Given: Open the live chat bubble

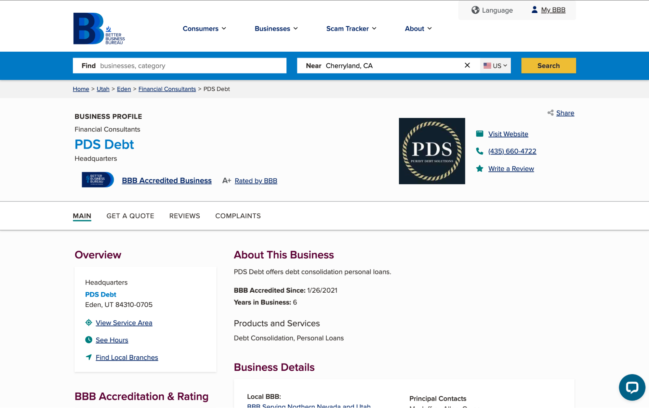Looking at the screenshot, I should [x=632, y=387].
